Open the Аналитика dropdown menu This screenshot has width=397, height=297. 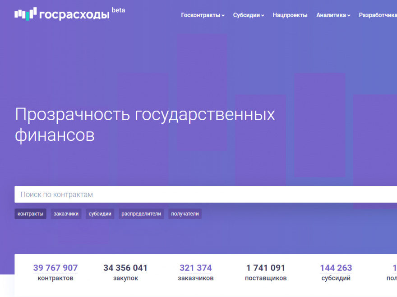click(333, 15)
